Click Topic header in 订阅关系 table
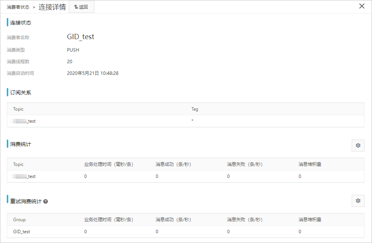Image resolution: width=372 pixels, height=243 pixels. [x=18, y=109]
